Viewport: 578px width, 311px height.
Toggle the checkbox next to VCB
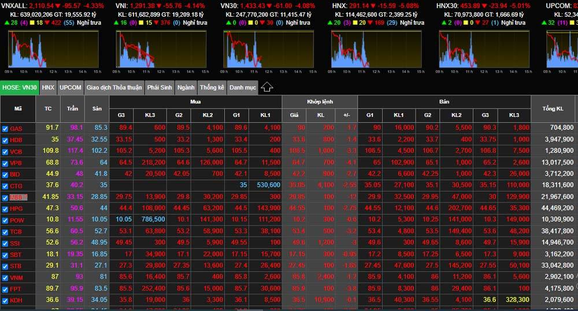point(5,152)
